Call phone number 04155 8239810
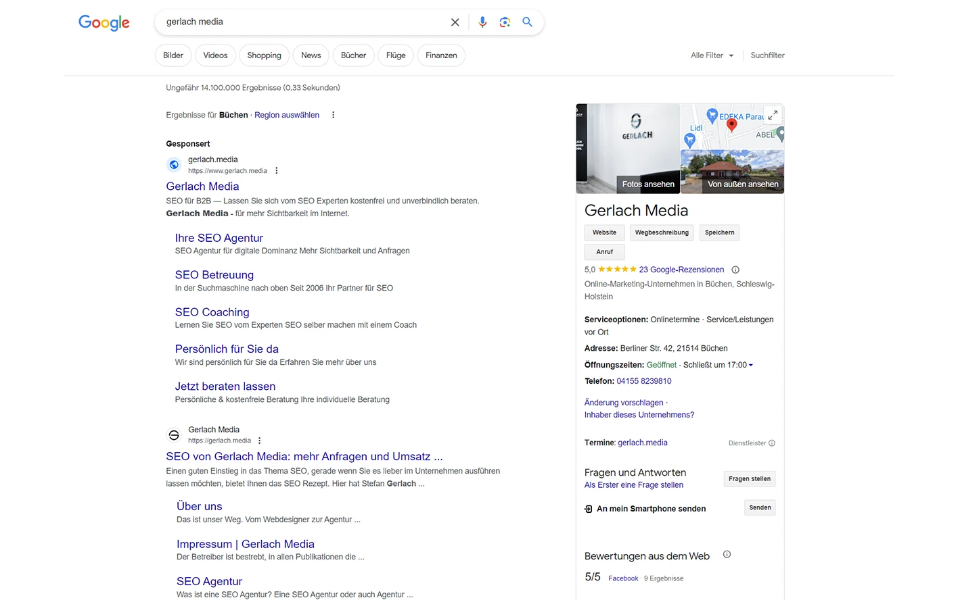 (x=643, y=381)
